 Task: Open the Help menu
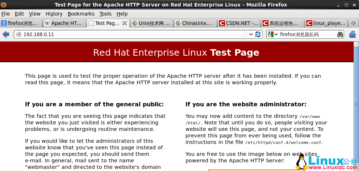click(x=122, y=14)
